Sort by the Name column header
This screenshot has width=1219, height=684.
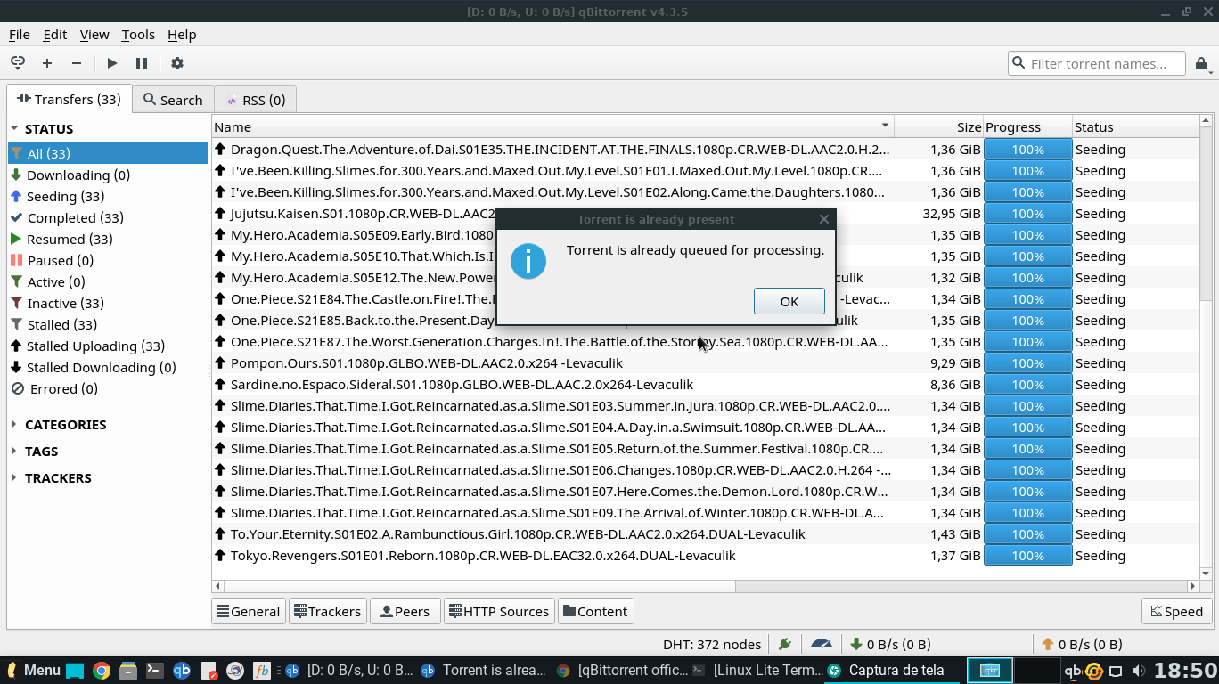(552, 126)
